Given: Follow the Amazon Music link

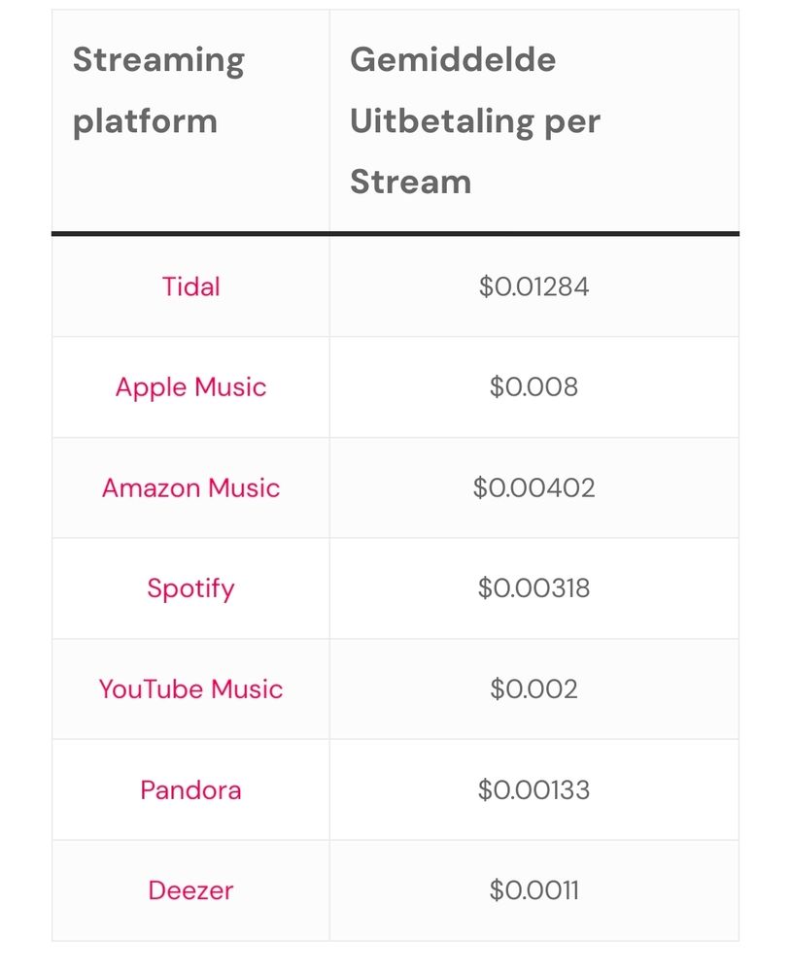Looking at the screenshot, I should pyautogui.click(x=190, y=487).
